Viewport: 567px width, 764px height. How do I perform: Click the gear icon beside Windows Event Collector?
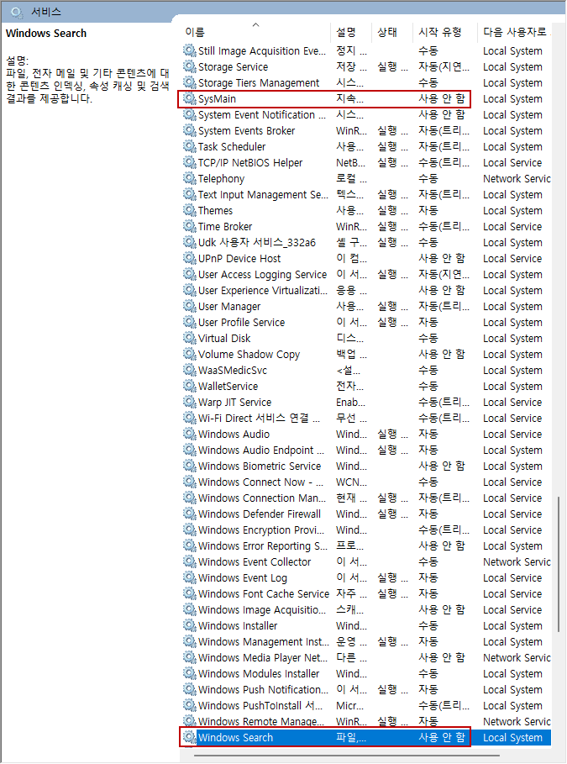(190, 561)
